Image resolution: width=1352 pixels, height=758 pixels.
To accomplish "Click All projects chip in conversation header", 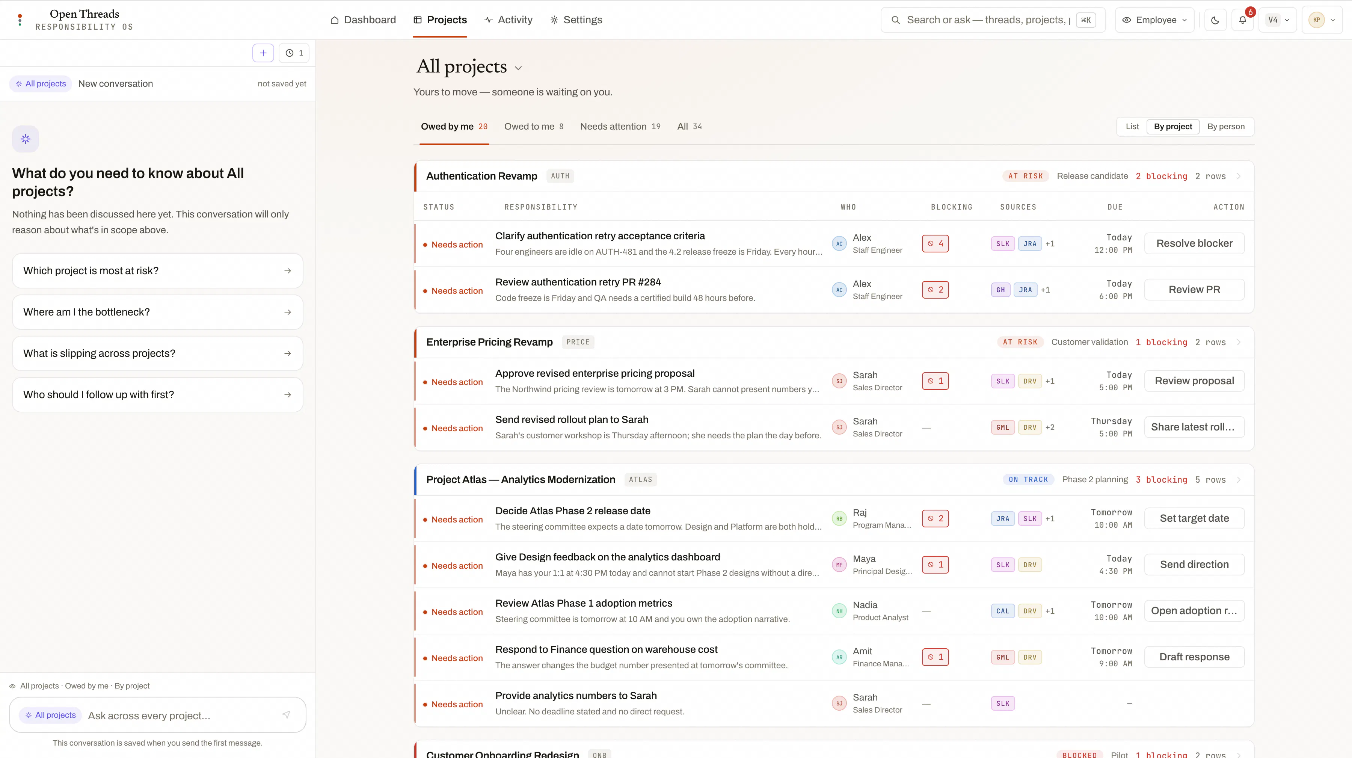I will [x=41, y=84].
